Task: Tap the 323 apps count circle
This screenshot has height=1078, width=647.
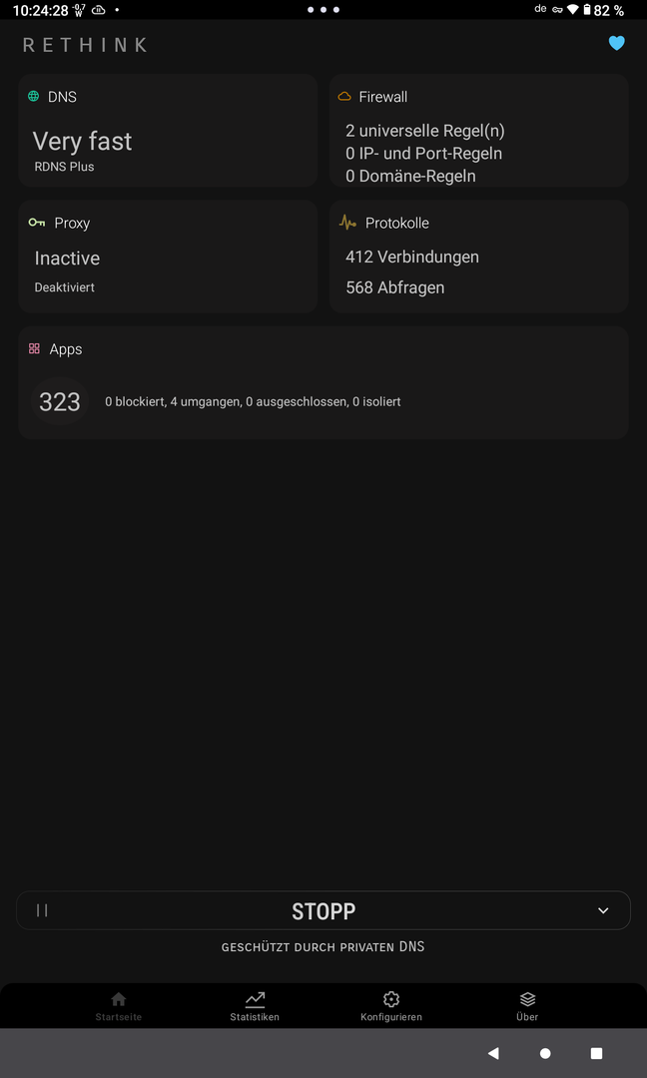Action: click(x=60, y=401)
